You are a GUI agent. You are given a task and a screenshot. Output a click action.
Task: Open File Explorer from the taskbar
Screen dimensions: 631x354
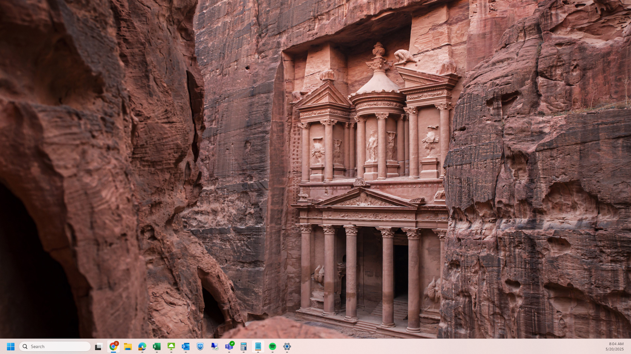pos(128,346)
